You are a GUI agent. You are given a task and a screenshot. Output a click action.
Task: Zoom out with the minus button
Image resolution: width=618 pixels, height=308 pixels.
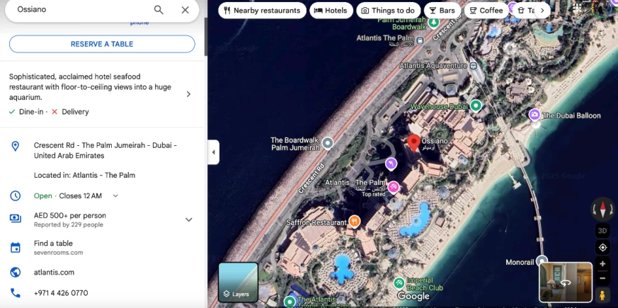click(602, 278)
